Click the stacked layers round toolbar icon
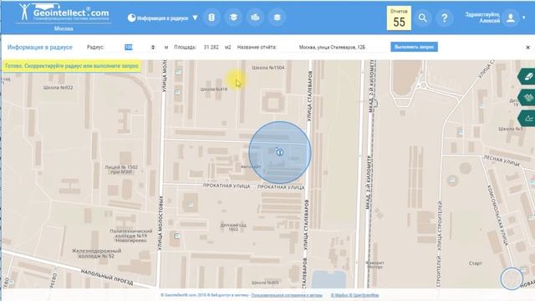 point(277,18)
